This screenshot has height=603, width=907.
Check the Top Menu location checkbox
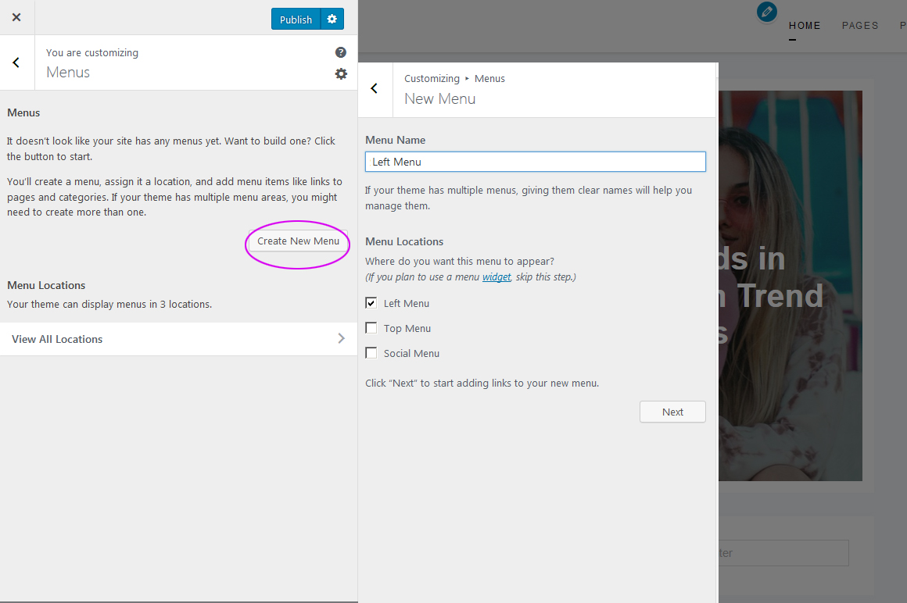tap(371, 328)
